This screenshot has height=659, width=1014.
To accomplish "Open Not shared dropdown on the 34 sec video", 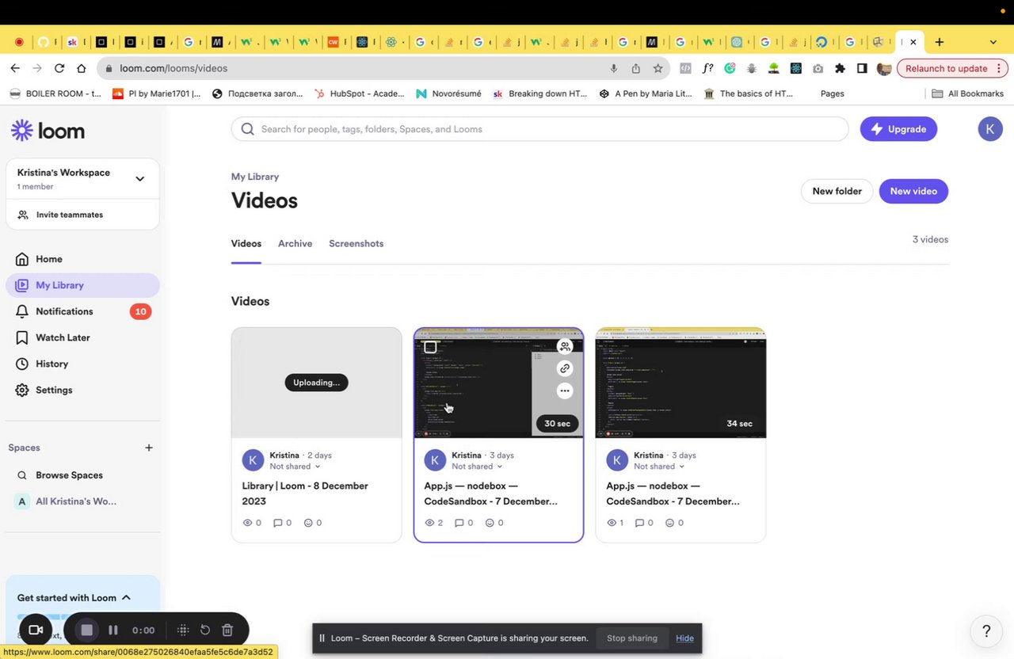I will point(659,467).
